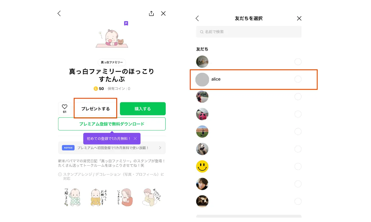Open プレミアム登録で無料ダウンロード link
The width and height of the screenshot is (371, 222).
pos(112,124)
